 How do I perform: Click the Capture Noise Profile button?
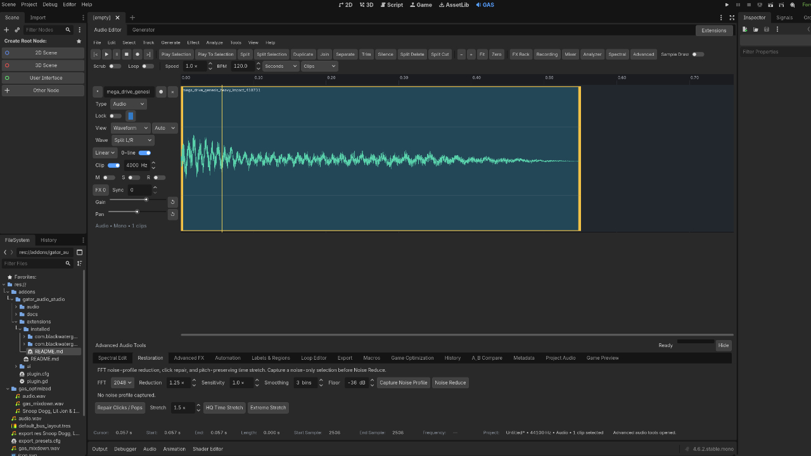[404, 383]
